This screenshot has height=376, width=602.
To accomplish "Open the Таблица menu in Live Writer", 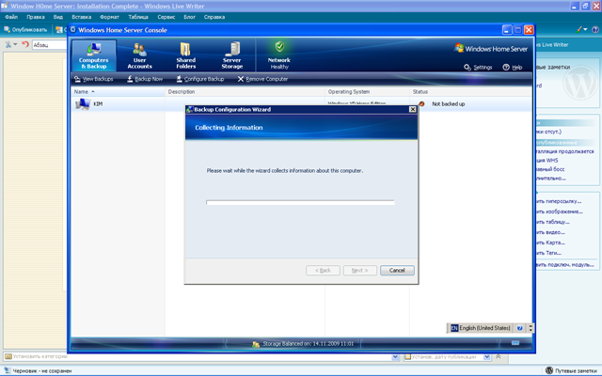I will (x=138, y=17).
